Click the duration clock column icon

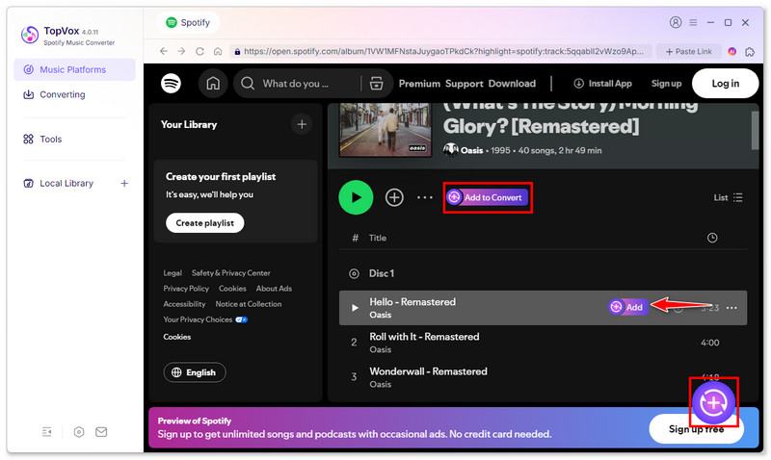click(x=712, y=238)
